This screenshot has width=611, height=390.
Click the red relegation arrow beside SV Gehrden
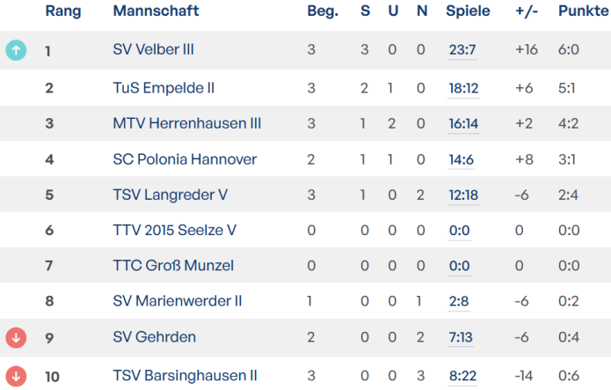pyautogui.click(x=16, y=337)
